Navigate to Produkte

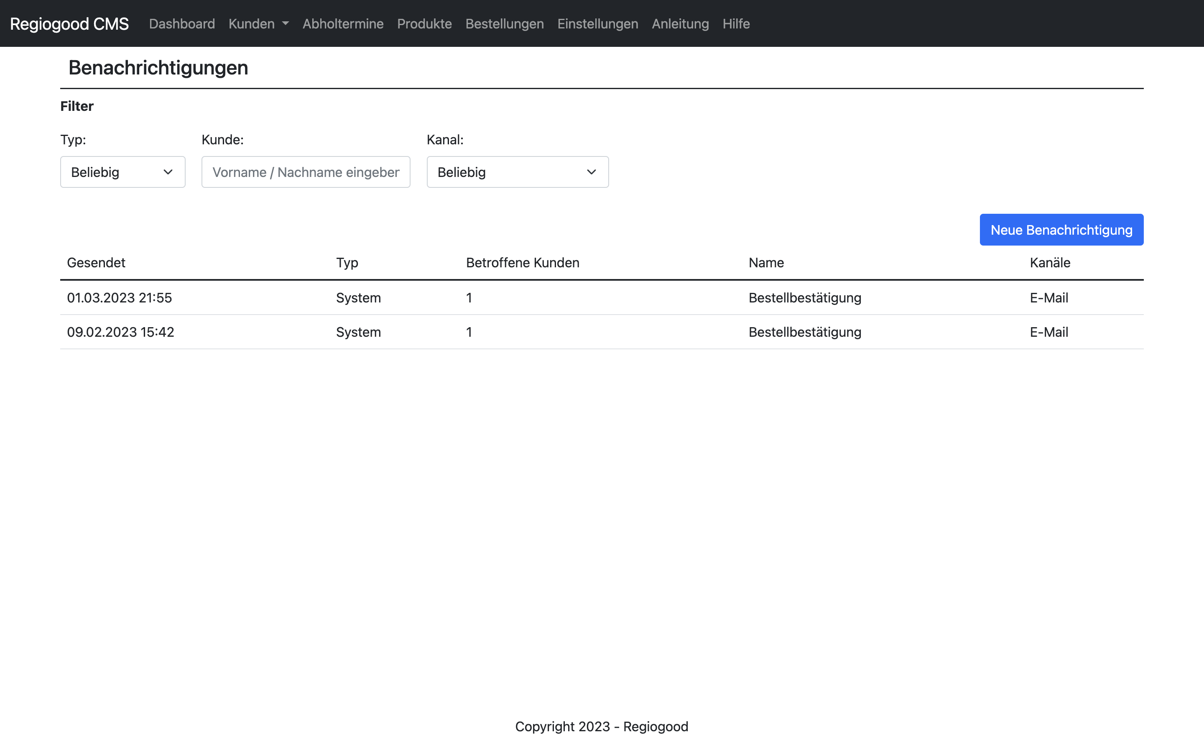(424, 23)
